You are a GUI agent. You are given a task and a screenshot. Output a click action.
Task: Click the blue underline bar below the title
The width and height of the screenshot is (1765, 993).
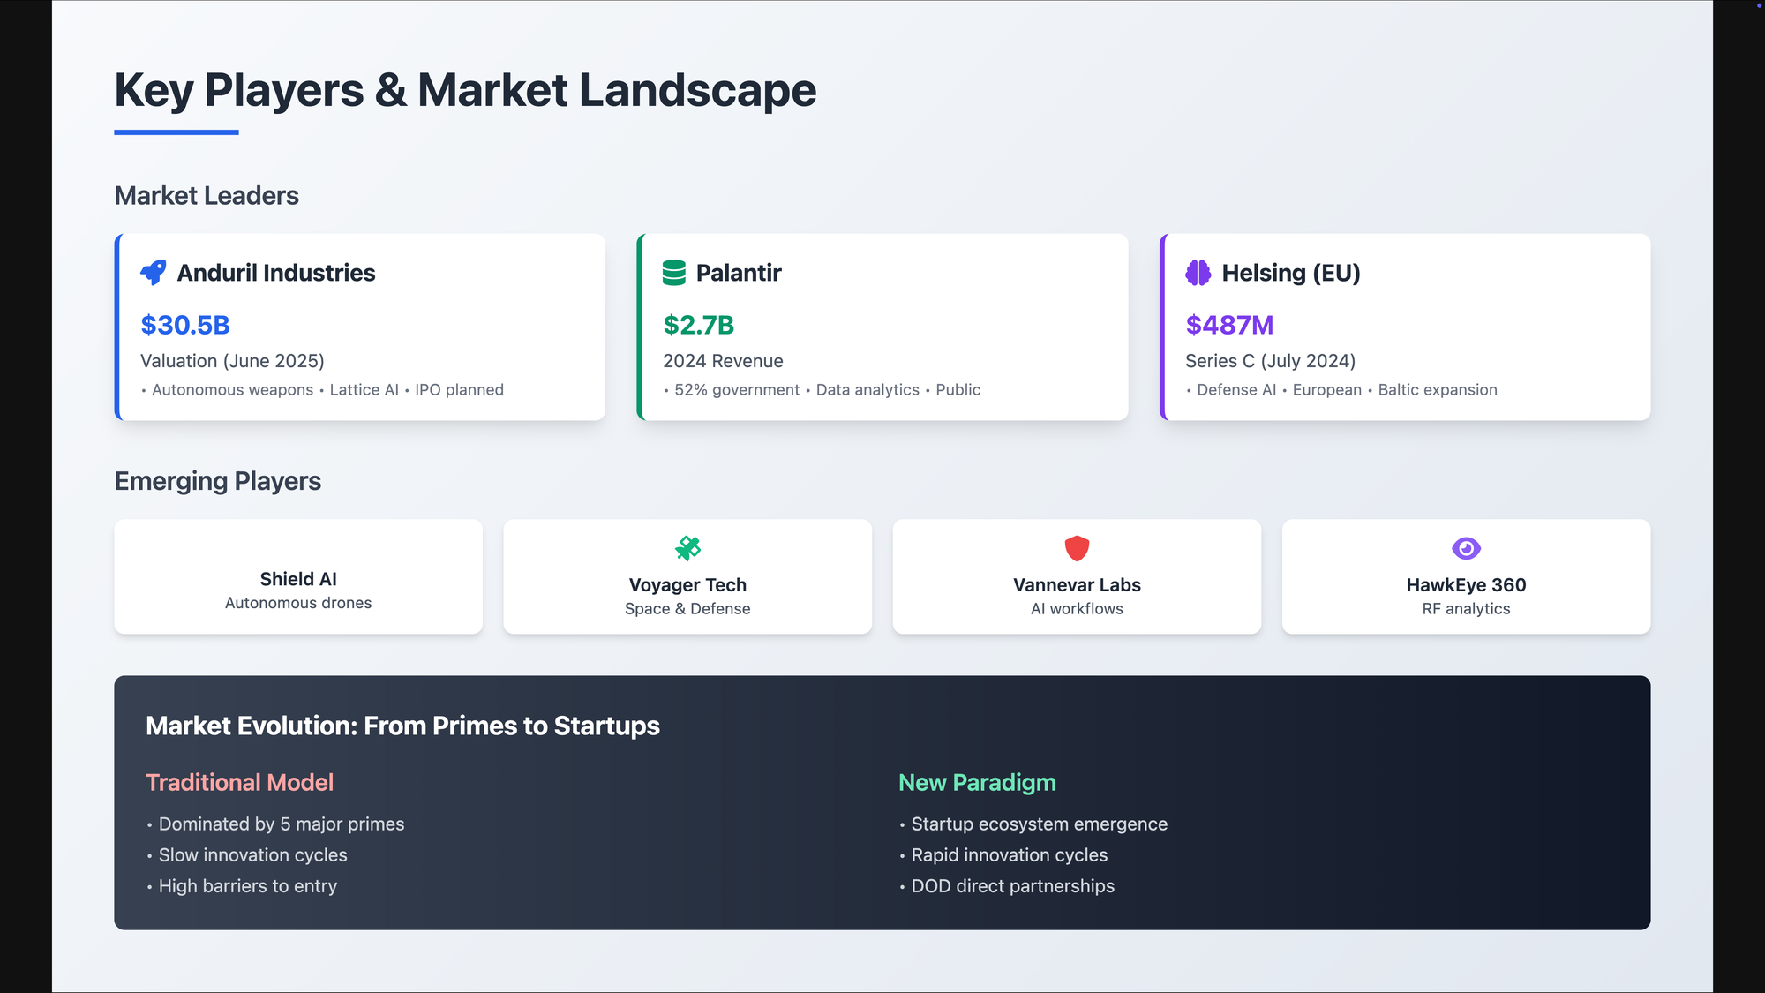click(176, 132)
